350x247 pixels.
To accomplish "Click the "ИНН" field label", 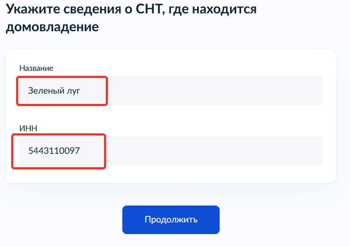I will [28, 128].
